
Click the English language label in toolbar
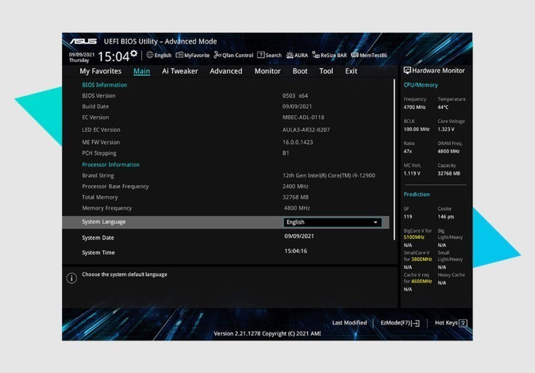click(x=163, y=55)
